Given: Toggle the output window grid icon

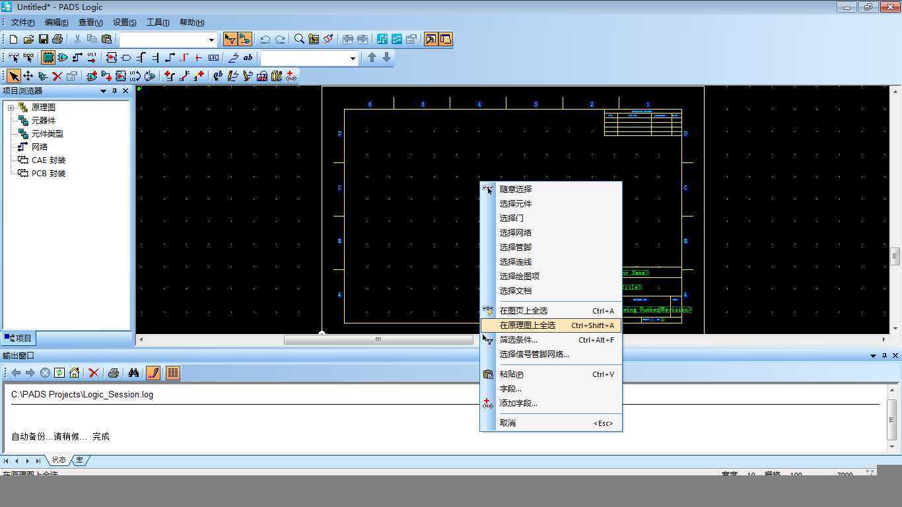Looking at the screenshot, I should coord(173,373).
